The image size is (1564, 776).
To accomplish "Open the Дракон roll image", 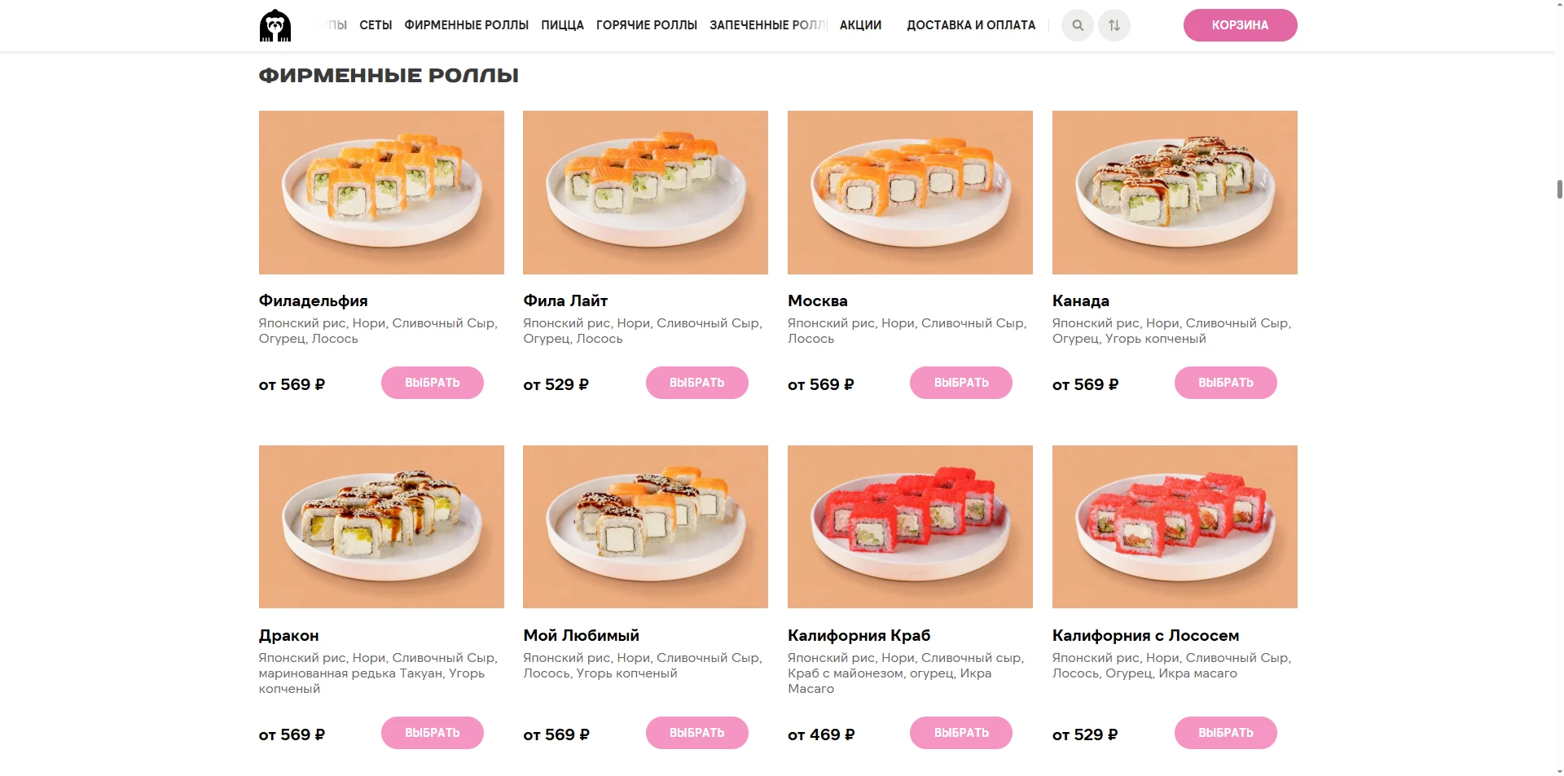I will (381, 526).
